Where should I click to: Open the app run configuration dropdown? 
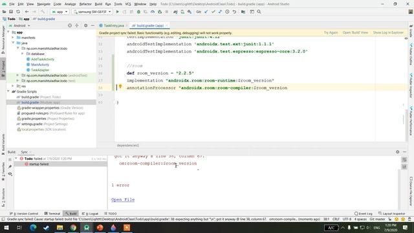[x=60, y=12]
